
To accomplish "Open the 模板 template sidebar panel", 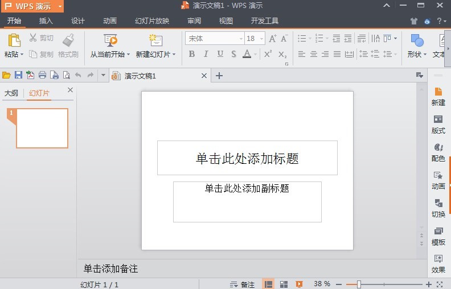I will pos(438,236).
